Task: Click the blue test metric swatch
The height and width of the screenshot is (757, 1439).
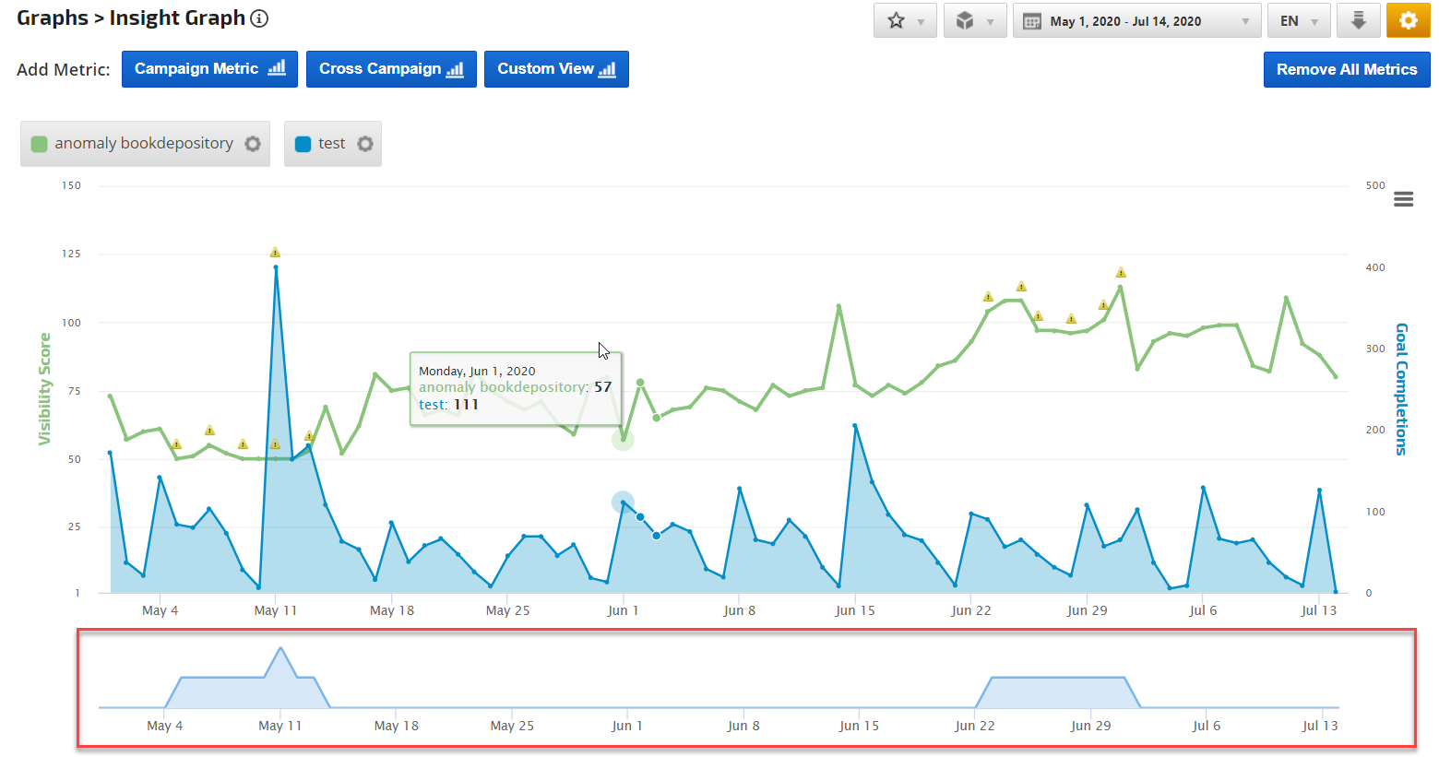Action: tap(303, 144)
